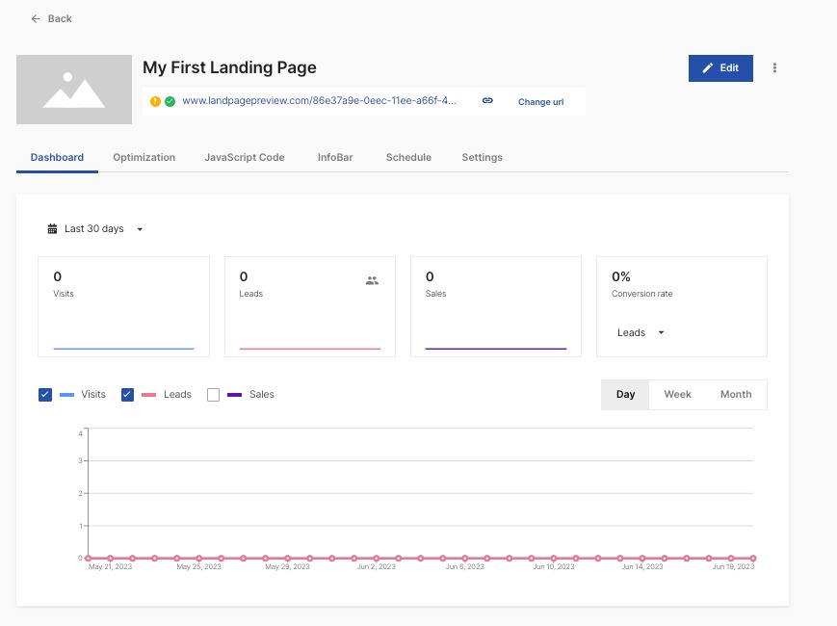Expand the dropdown arrow next to Last 30 days
The height and width of the screenshot is (626, 837).
pyautogui.click(x=140, y=229)
